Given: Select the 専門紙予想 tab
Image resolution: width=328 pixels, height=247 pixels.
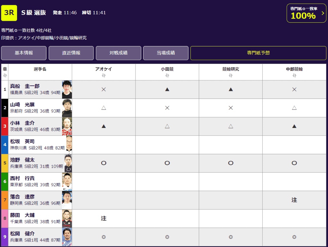Looking at the screenshot, I should [258, 53].
